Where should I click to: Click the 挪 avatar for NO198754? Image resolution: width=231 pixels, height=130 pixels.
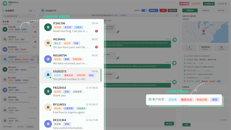tap(48, 59)
